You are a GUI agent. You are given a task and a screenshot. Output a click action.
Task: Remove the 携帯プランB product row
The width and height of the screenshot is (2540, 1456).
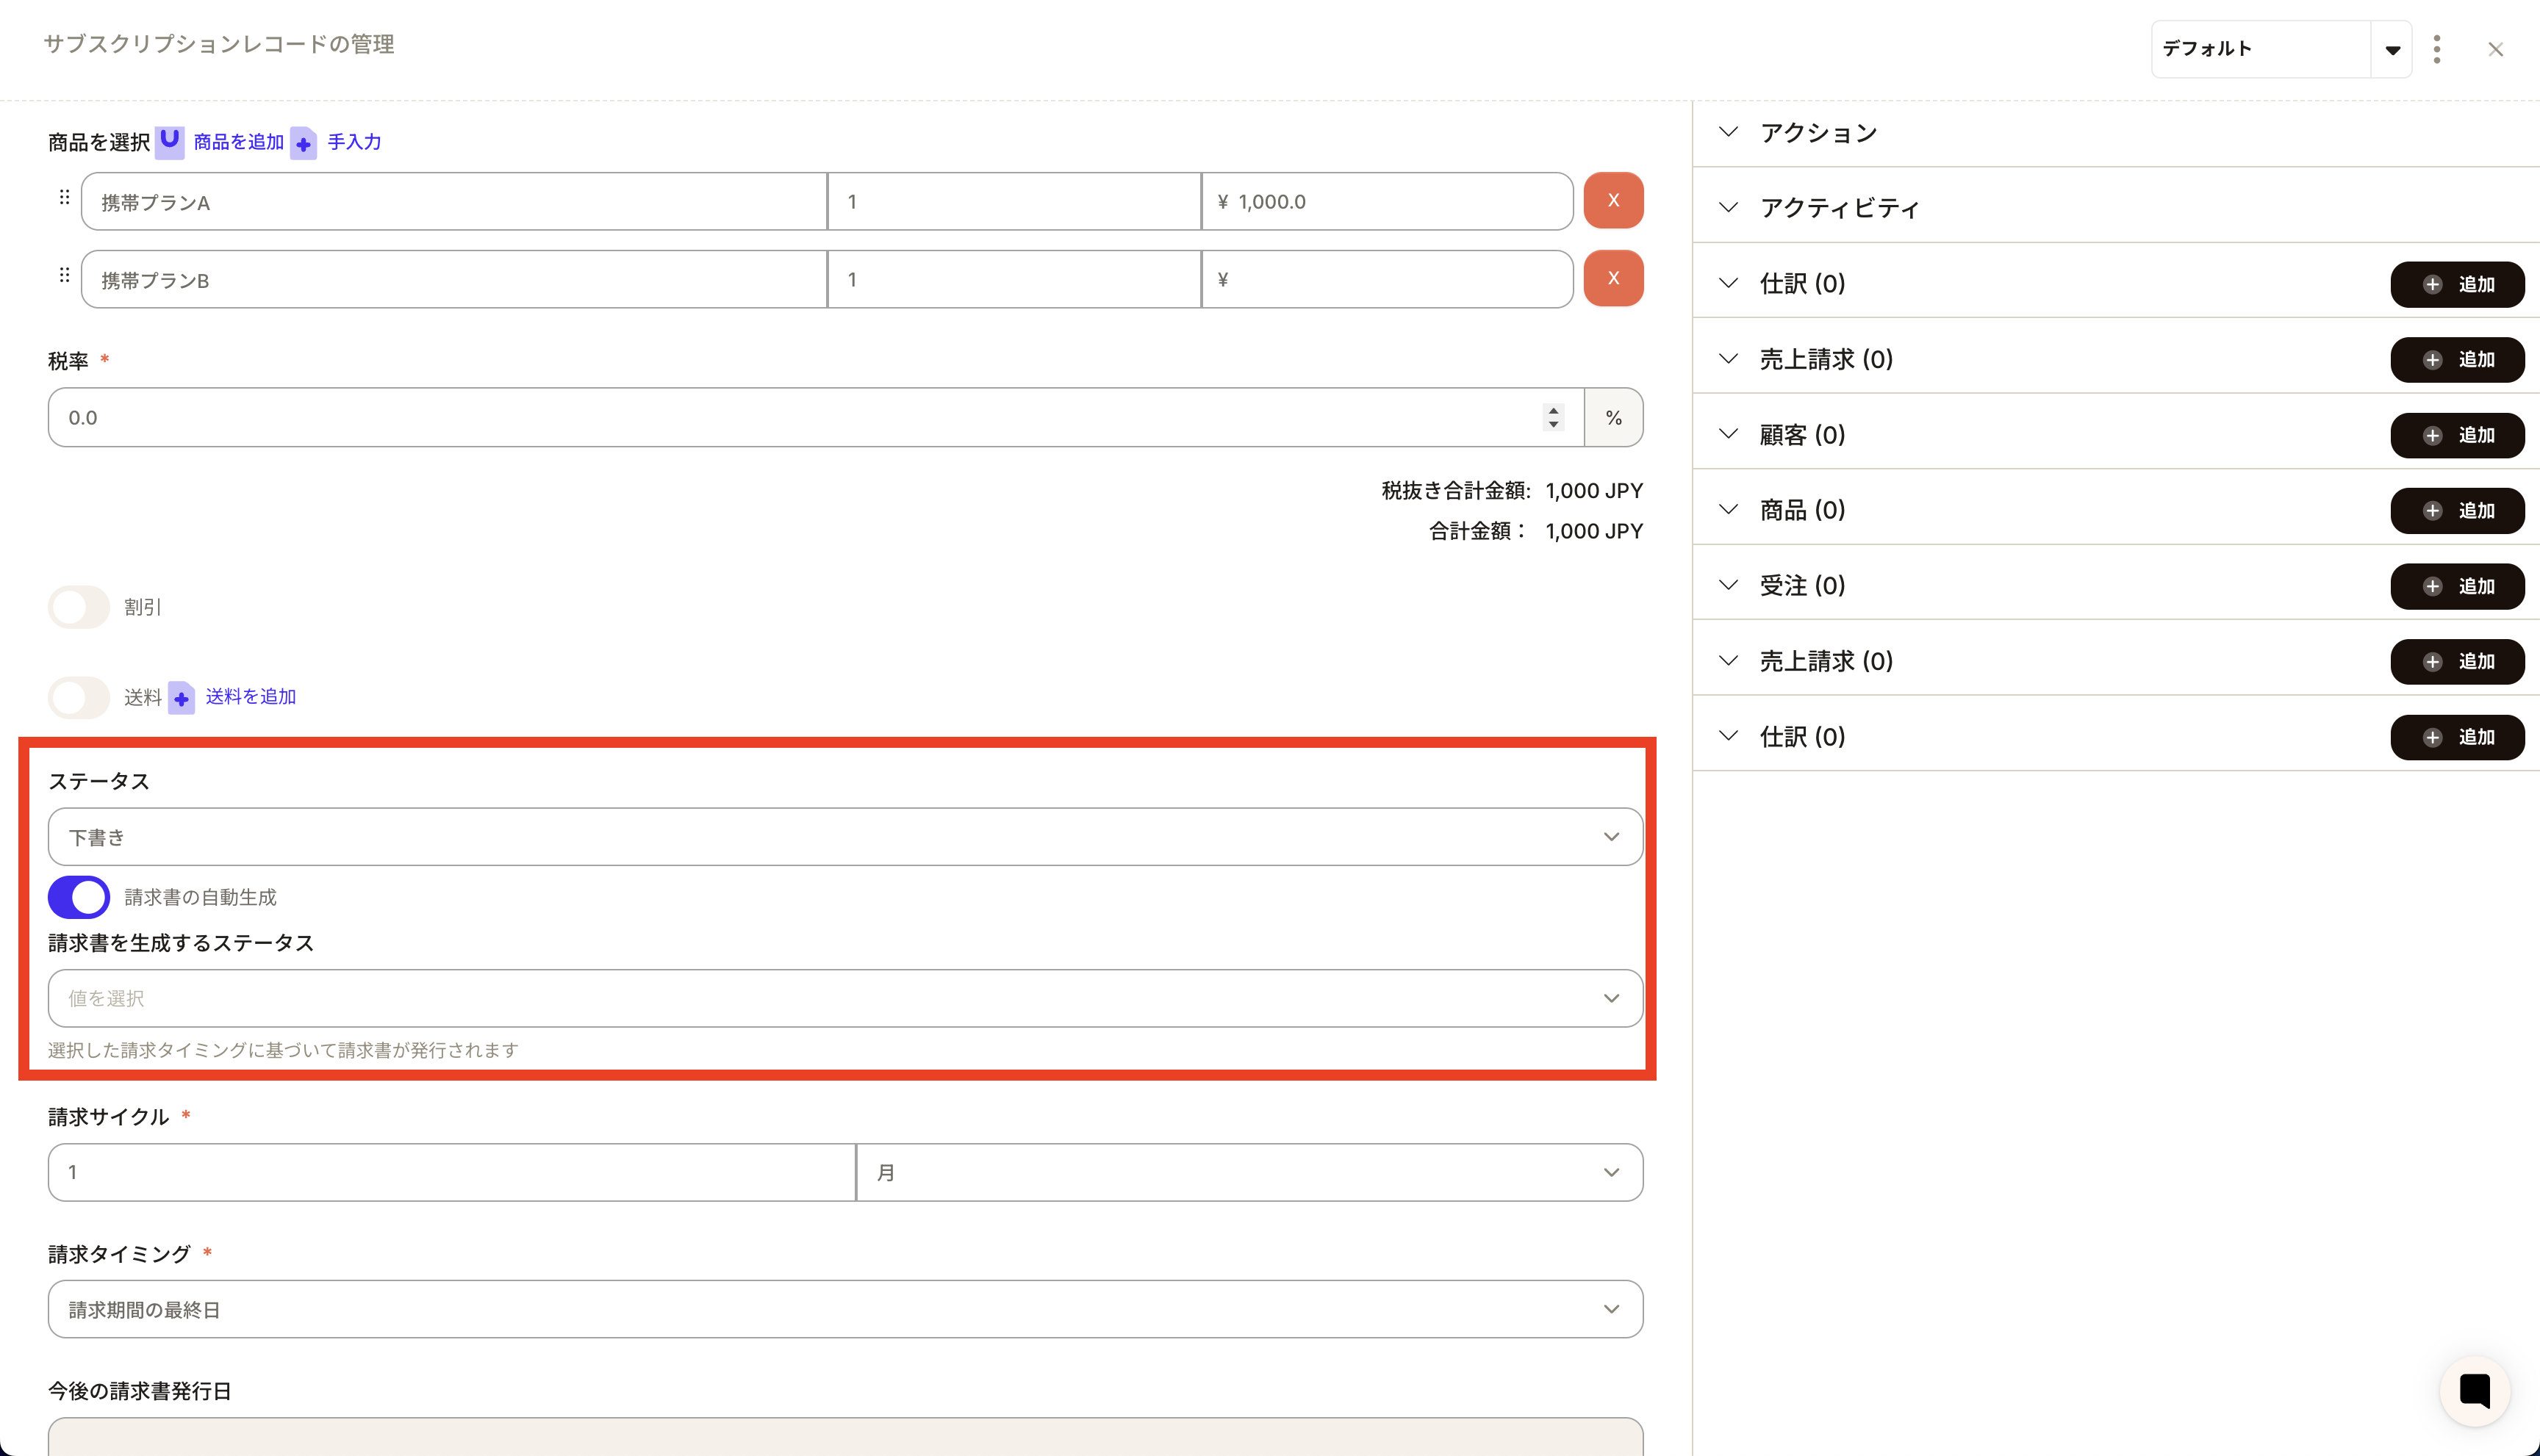click(x=1612, y=279)
